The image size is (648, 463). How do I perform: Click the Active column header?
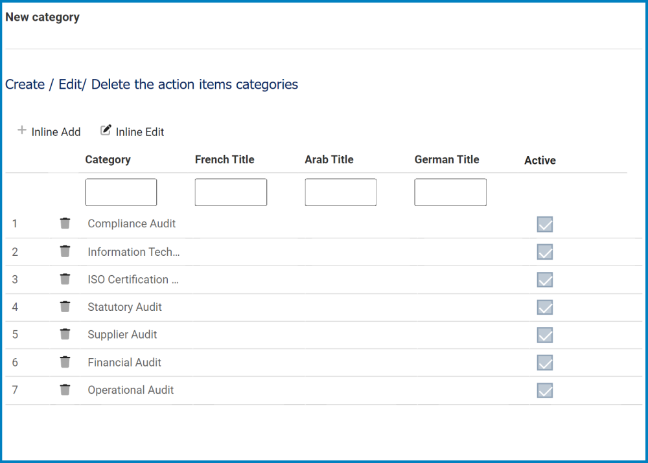[x=540, y=160]
